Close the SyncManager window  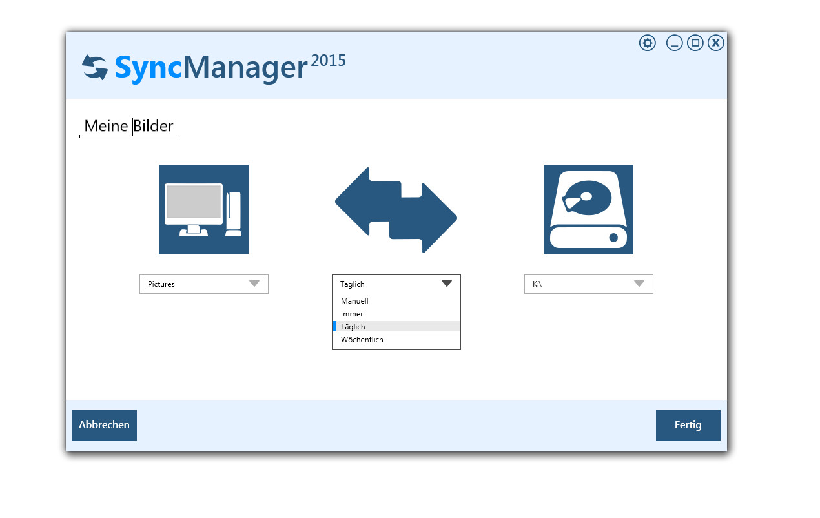point(715,43)
